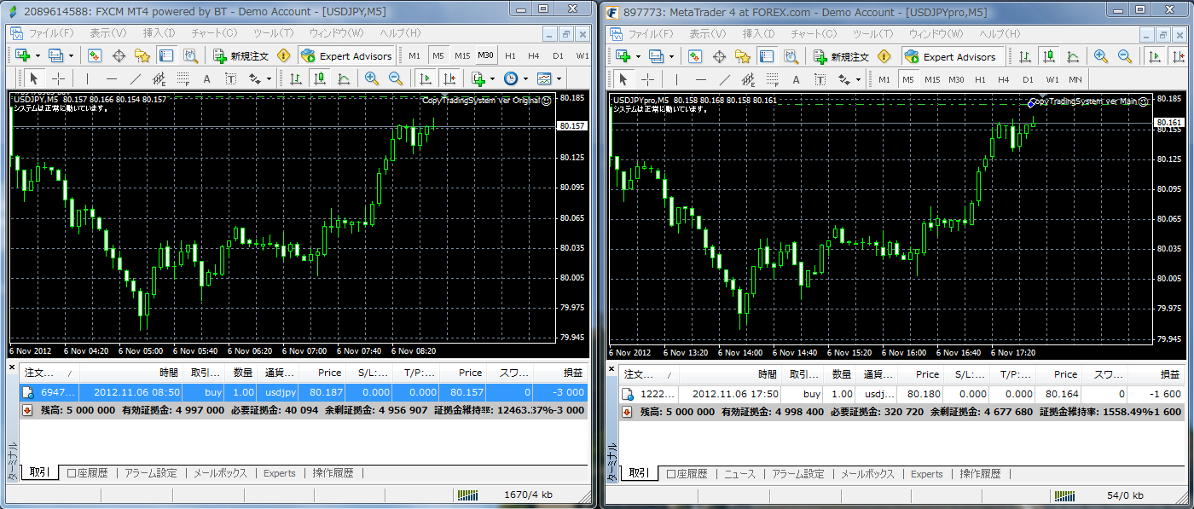Select the text label tool in FXCM window
Viewport: 1194px width, 509px height.
pos(230,78)
